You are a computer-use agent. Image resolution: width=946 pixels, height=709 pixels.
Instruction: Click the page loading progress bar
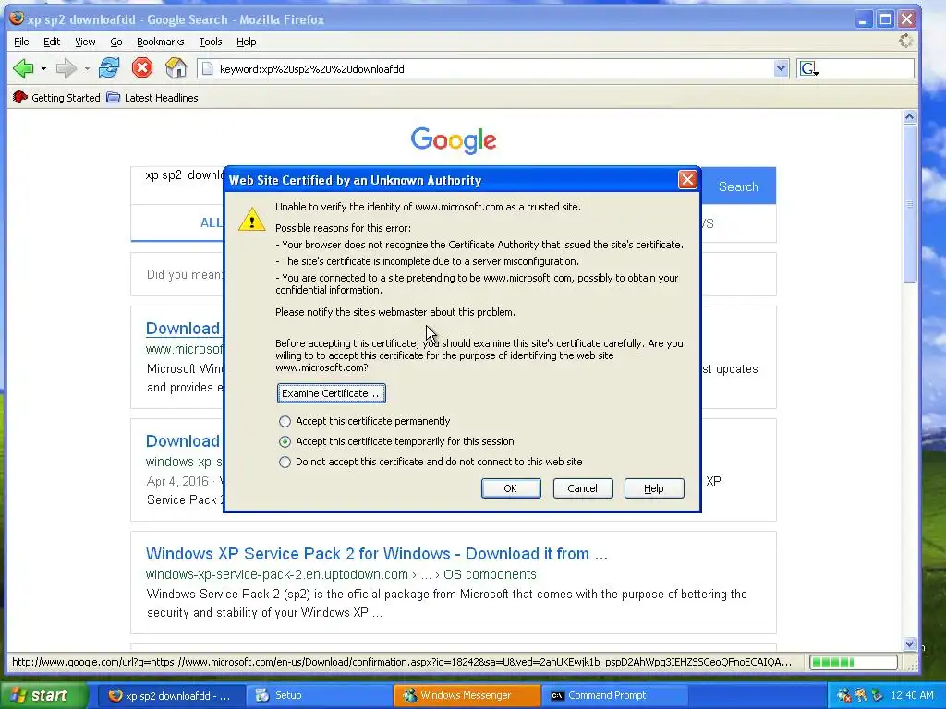853,663
